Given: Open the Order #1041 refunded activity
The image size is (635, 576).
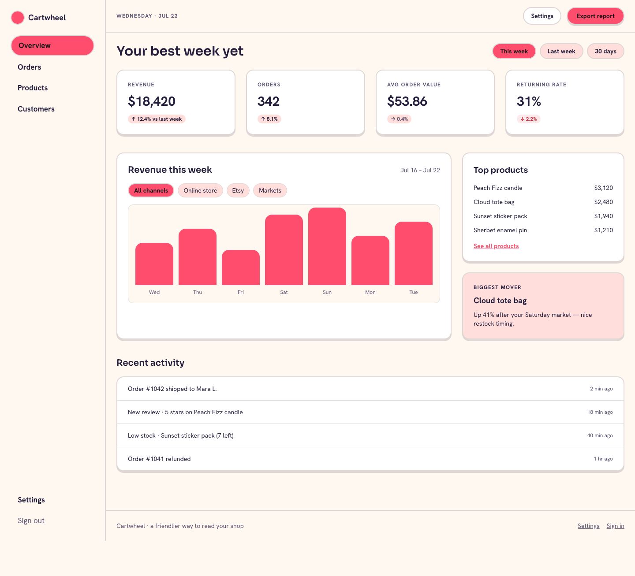Looking at the screenshot, I should tap(370, 459).
